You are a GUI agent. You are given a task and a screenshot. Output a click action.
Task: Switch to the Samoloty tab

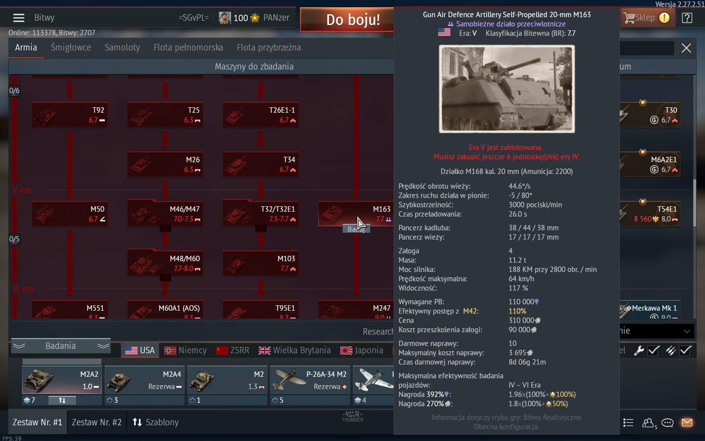[122, 48]
